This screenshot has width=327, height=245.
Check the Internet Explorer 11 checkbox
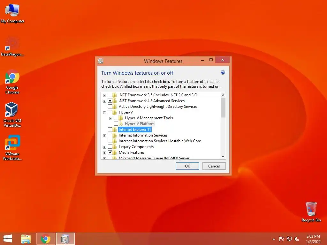(110, 130)
